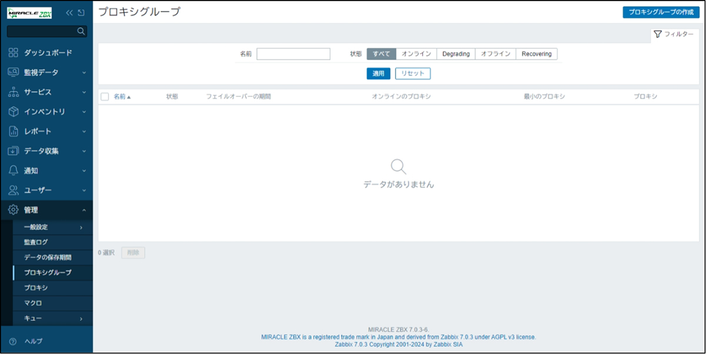Screen dimensions: 706x354
Task: Click the サービス tree icon
Action: click(x=14, y=92)
